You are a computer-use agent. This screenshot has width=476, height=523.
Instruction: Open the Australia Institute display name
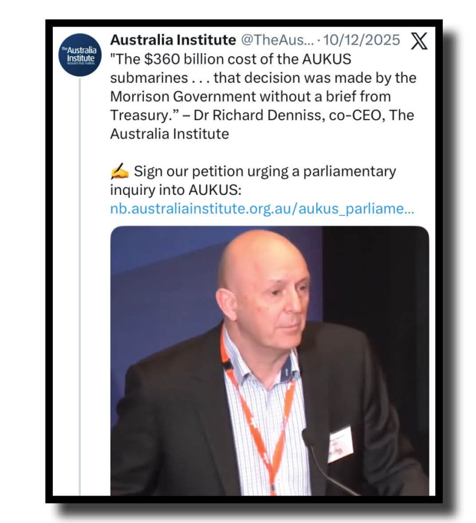173,40
